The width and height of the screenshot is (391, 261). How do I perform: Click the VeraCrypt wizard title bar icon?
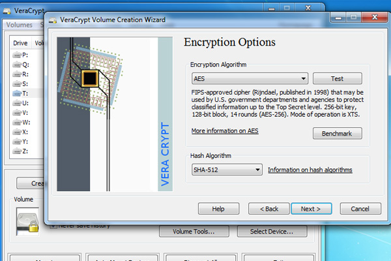click(x=52, y=20)
